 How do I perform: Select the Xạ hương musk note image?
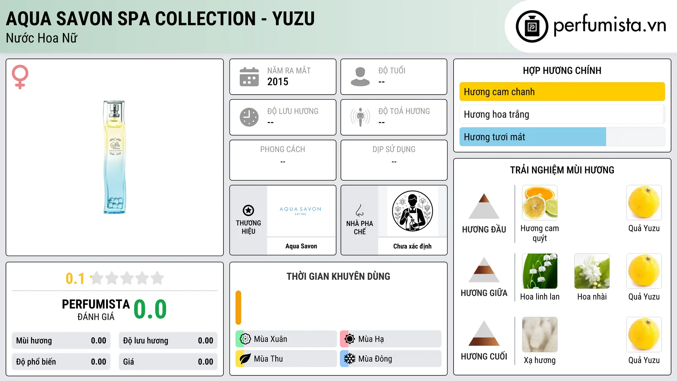[540, 335]
